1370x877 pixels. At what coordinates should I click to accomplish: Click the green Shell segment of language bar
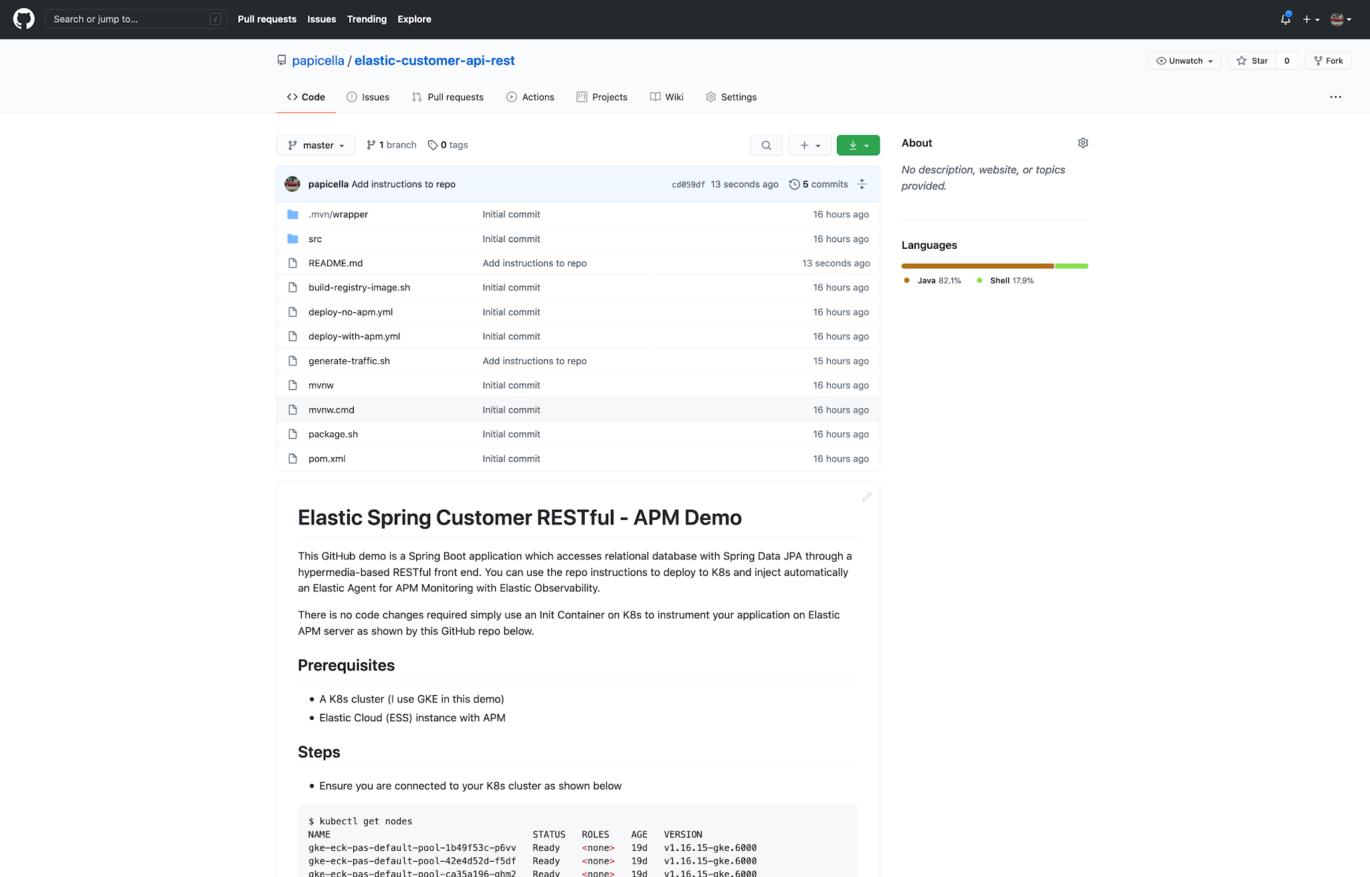coord(1072,266)
